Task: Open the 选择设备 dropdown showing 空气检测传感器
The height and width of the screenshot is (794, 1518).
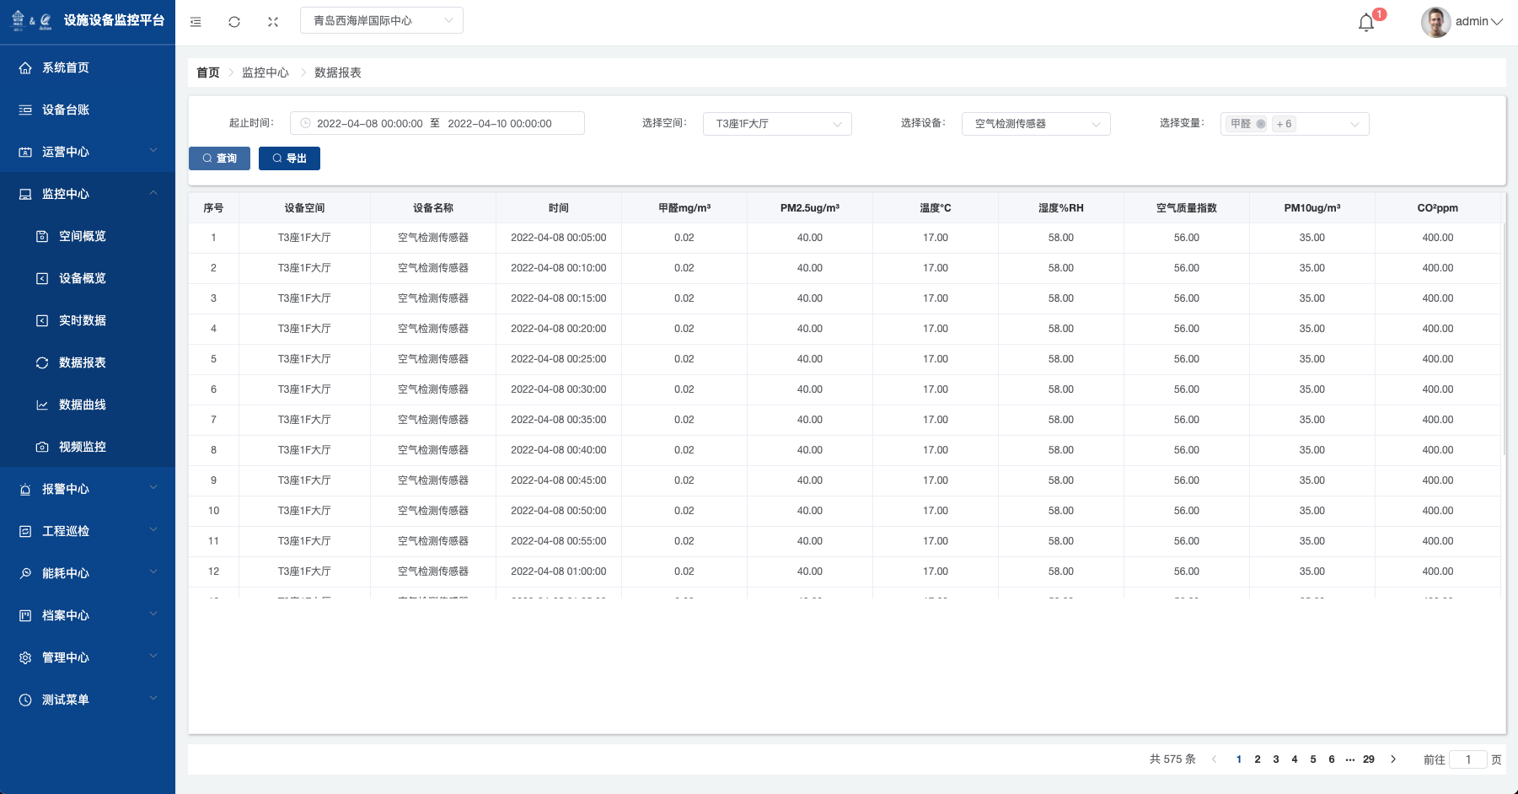Action: [x=1035, y=124]
